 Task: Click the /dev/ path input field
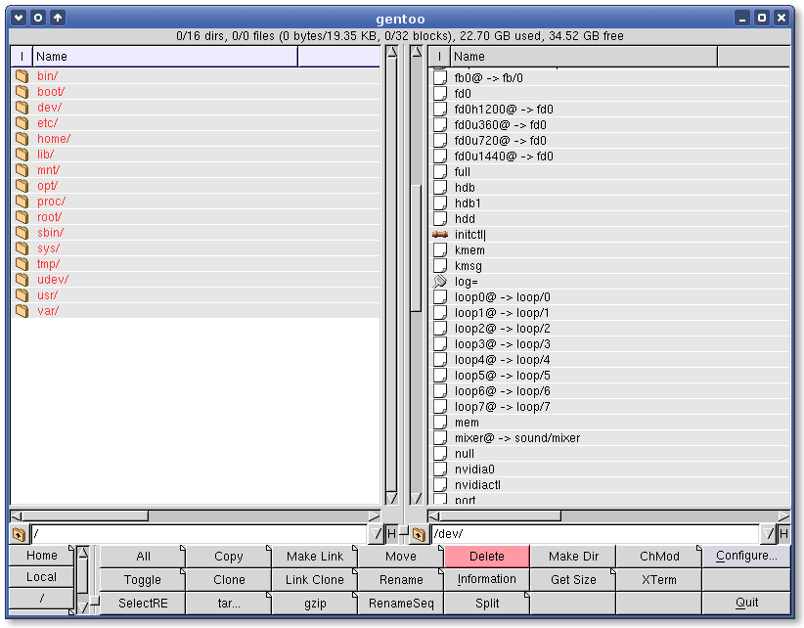(x=595, y=534)
